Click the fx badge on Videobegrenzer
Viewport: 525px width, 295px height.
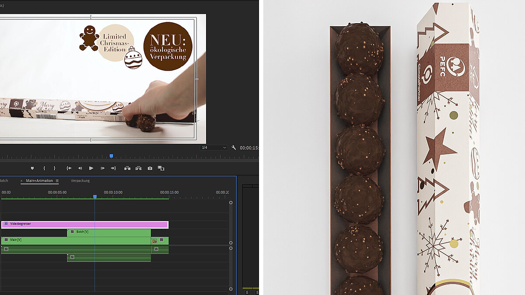coord(6,224)
